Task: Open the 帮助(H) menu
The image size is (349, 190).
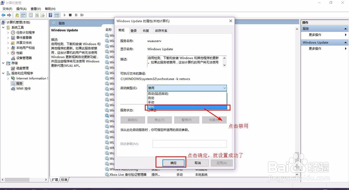Action: (50, 9)
